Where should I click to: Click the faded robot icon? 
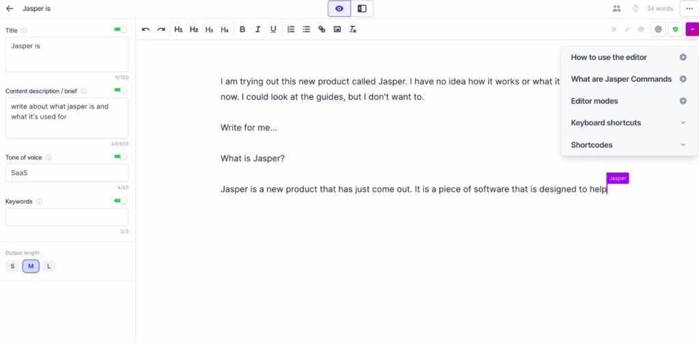click(641, 29)
